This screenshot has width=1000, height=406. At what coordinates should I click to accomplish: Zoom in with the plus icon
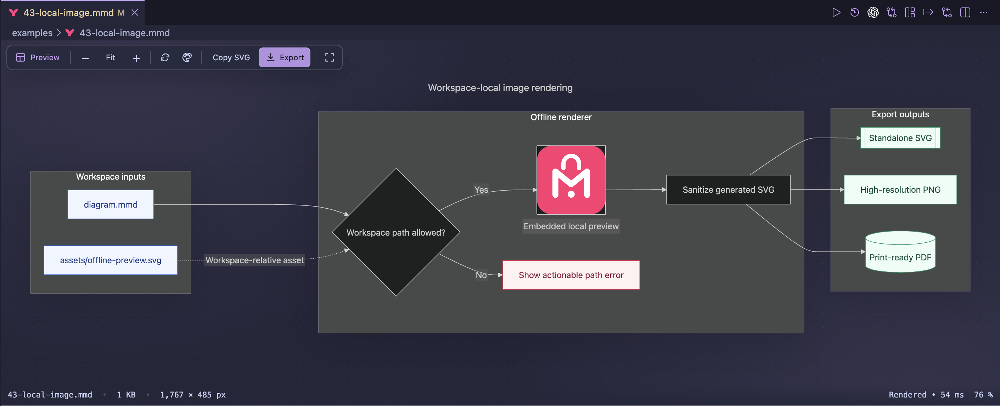coord(136,58)
